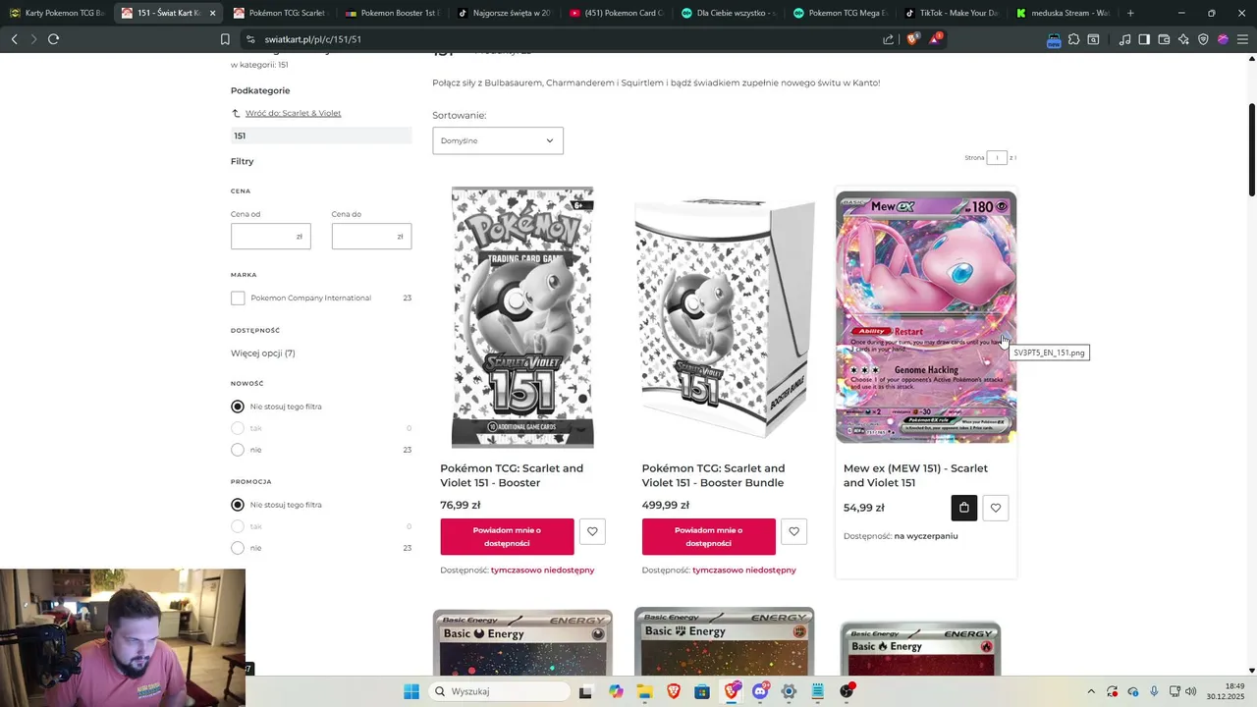Viewport: 1257px width, 707px height.
Task: Add Mew ex card to wishlist heart
Action: pyautogui.click(x=996, y=508)
